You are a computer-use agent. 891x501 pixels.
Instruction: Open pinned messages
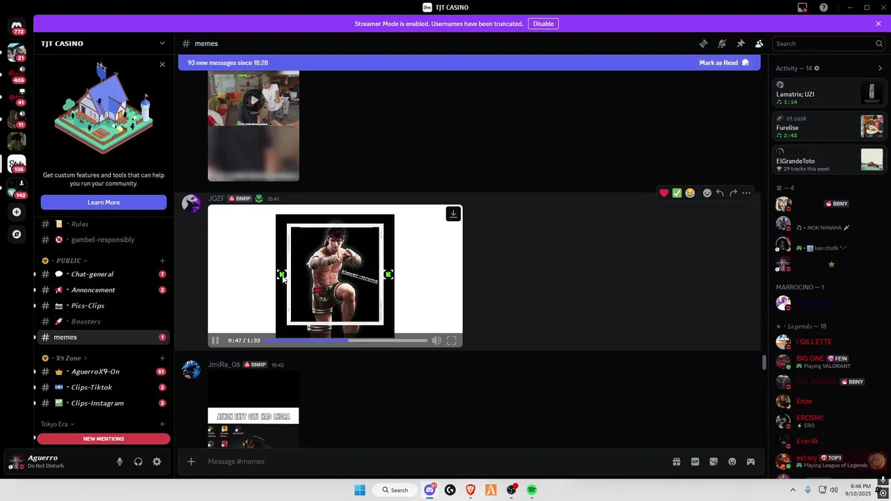click(741, 43)
